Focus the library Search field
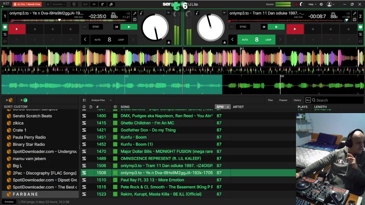Screen dimensions: 365x205 click(x=337, y=100)
